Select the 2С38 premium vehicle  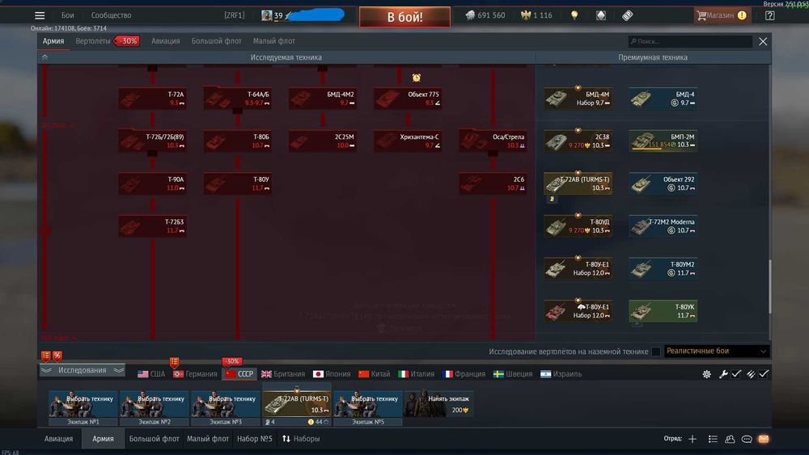click(578, 141)
